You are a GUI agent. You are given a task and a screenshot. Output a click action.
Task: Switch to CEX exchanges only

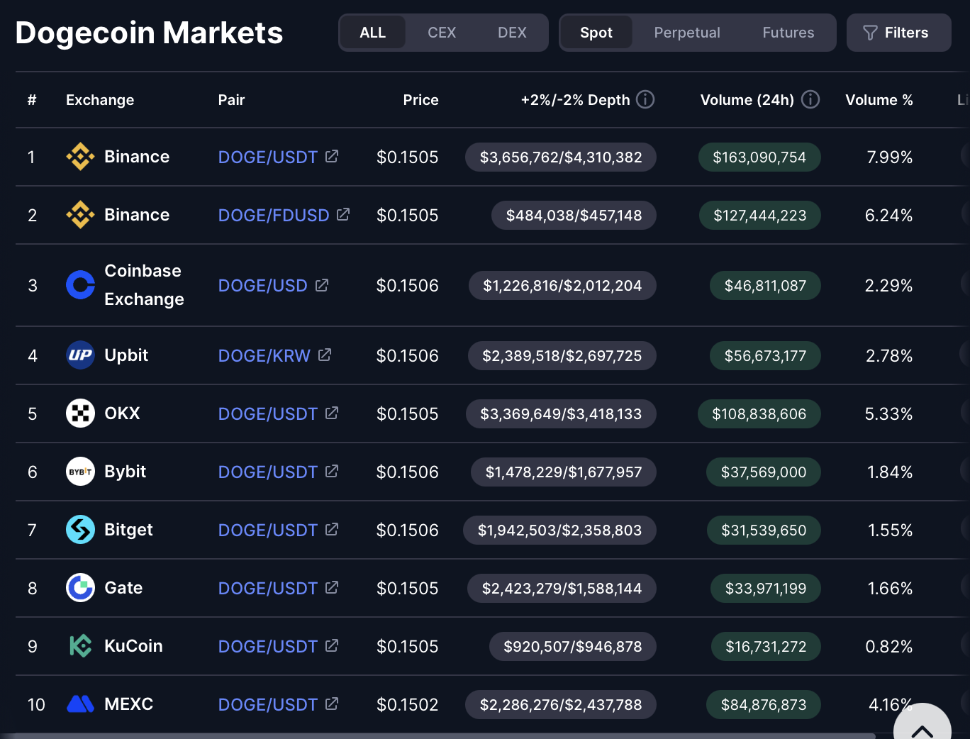[442, 33]
